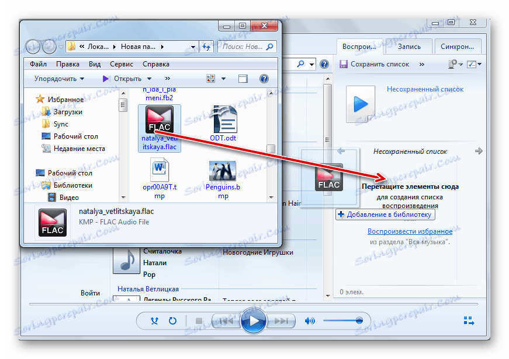This screenshot has height=359, width=509.
Task: Open the Вид menu
Action: [95, 64]
